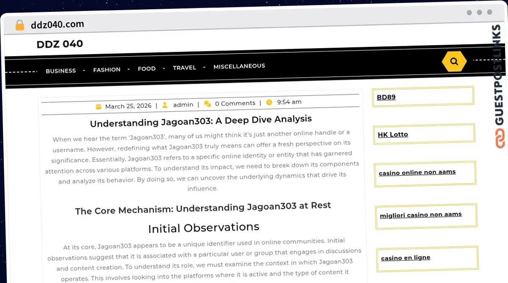508x283 pixels.
Task: Click the Initial Observations heading
Action: (x=204, y=228)
